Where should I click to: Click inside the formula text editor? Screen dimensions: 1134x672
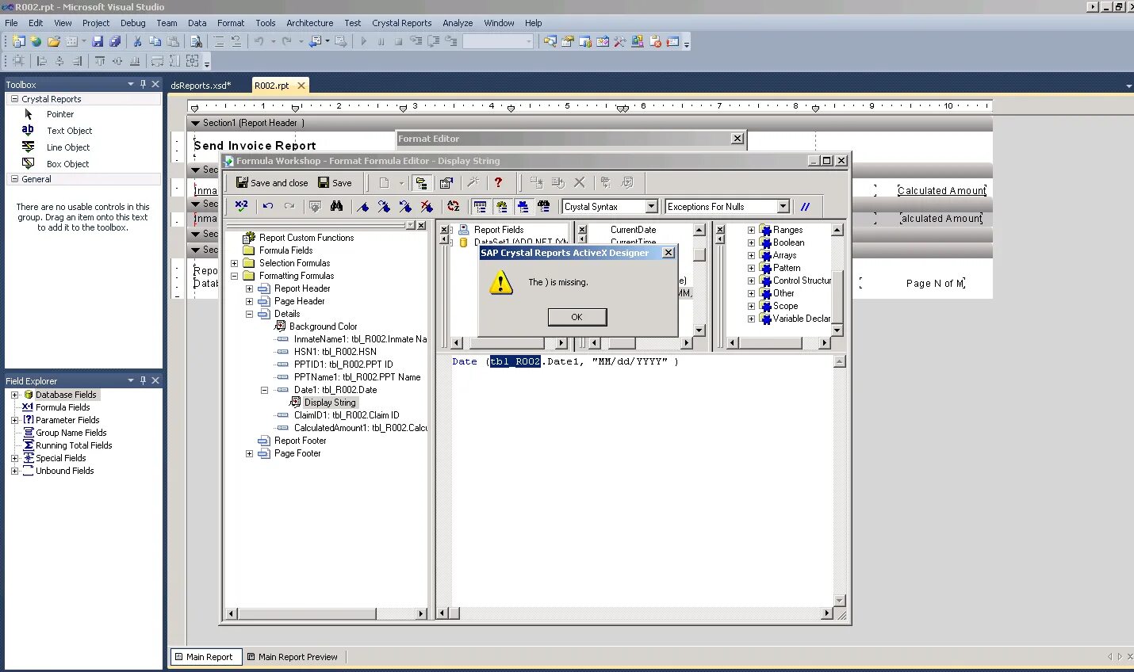pyautogui.click(x=642, y=480)
